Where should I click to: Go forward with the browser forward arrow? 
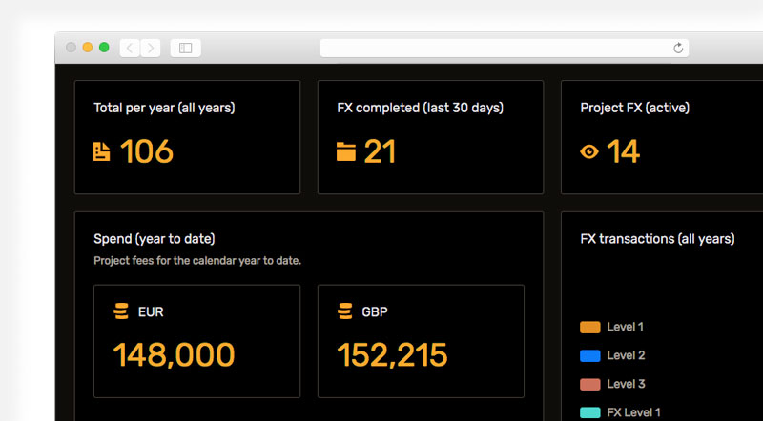[151, 49]
